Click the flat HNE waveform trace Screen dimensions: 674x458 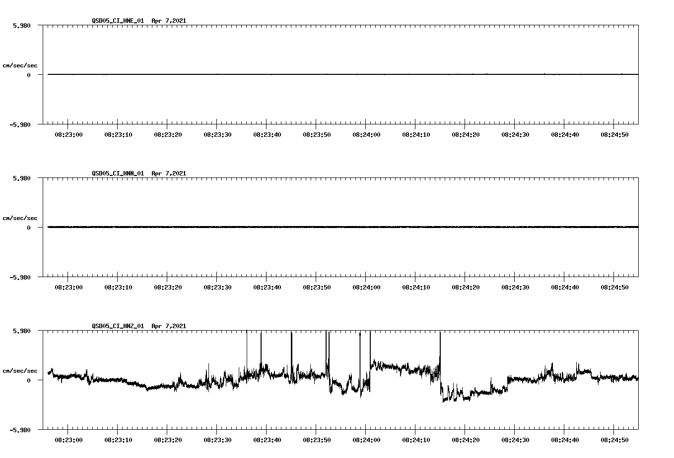(298, 75)
